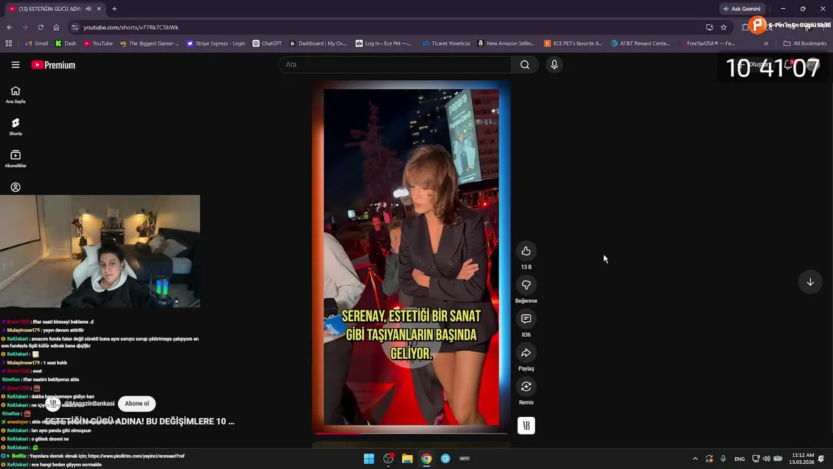This screenshot has width=833, height=469.
Task: Start voice search with microphone icon
Action: click(x=554, y=64)
